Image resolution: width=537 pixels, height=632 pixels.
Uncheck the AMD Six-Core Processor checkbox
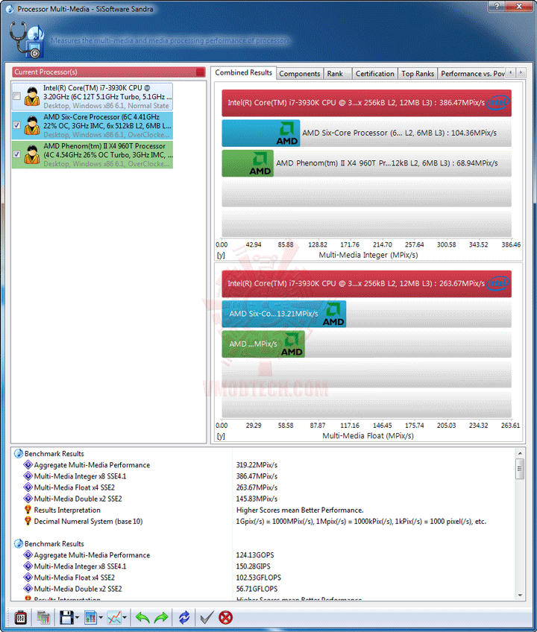tap(16, 125)
